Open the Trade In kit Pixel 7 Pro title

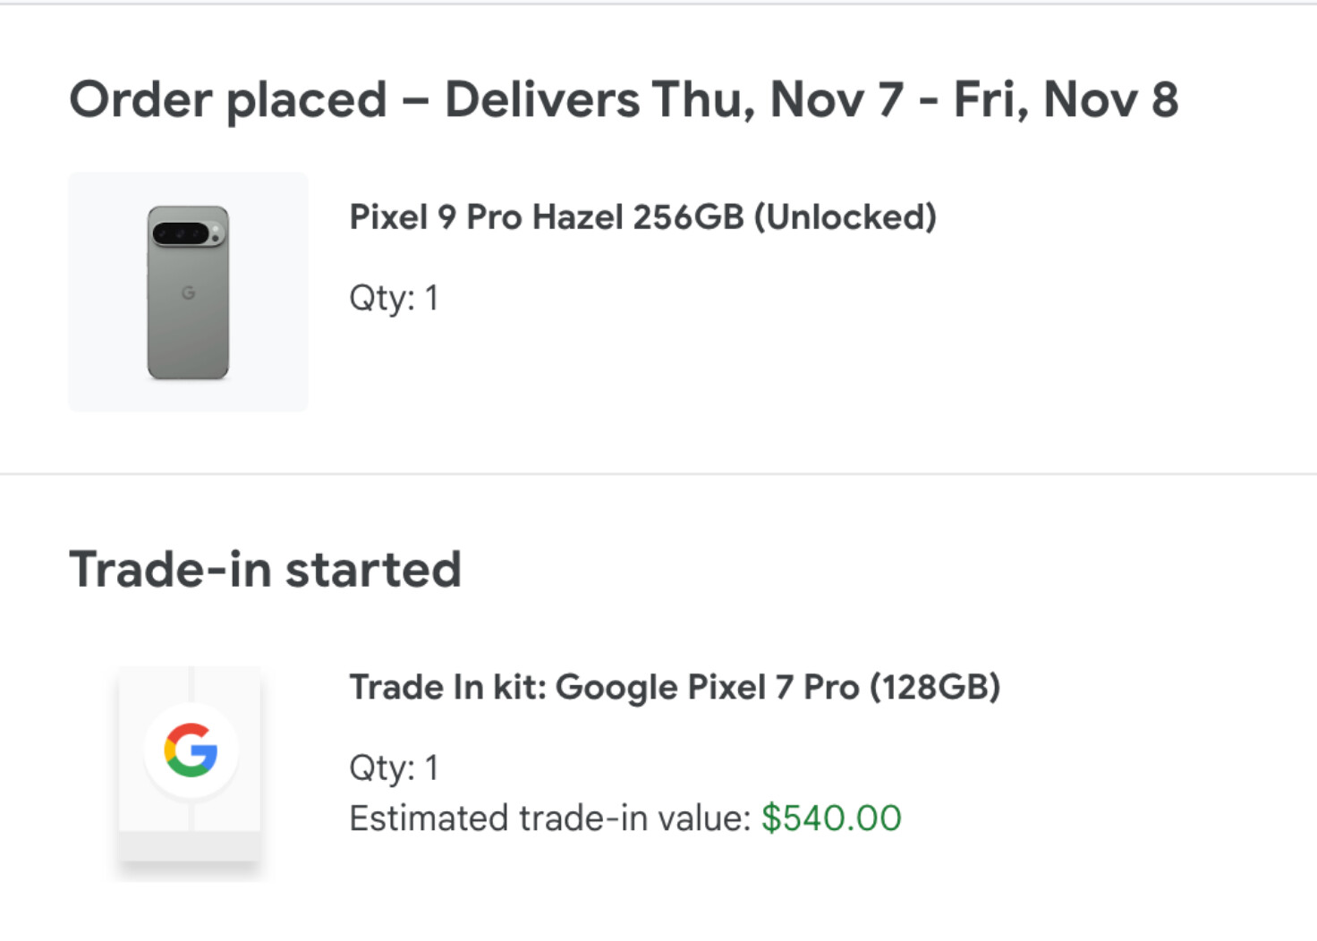point(674,687)
